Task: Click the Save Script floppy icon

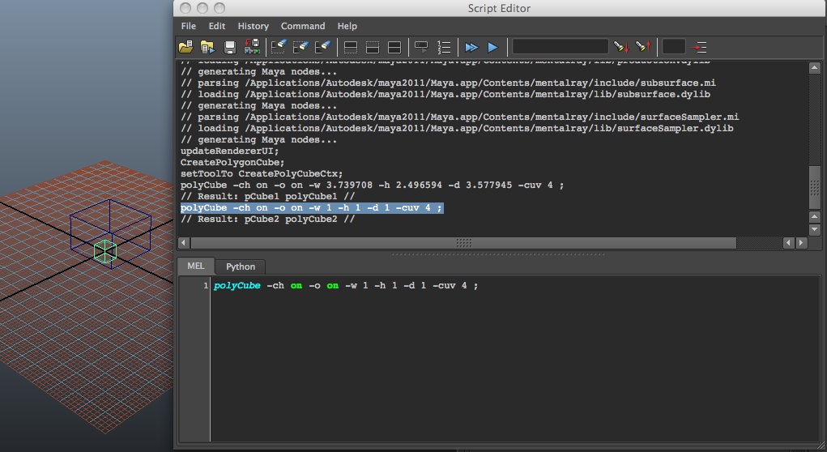Action: tap(230, 47)
